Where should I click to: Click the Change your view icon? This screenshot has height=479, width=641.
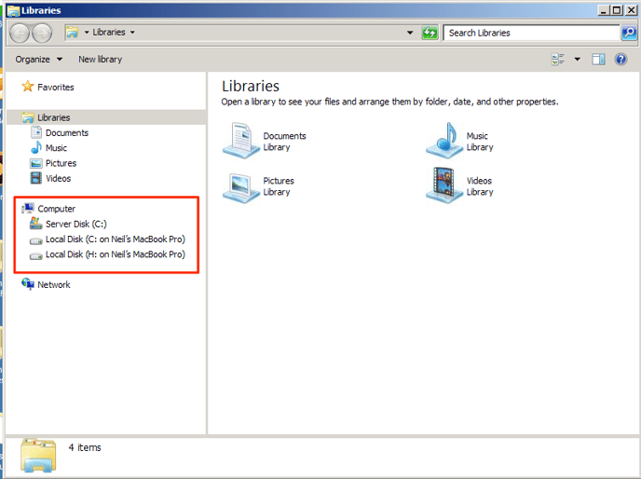559,60
